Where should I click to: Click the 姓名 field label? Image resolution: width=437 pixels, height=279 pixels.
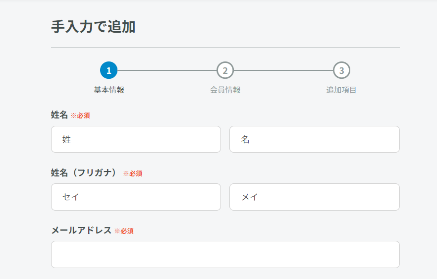[x=59, y=115]
